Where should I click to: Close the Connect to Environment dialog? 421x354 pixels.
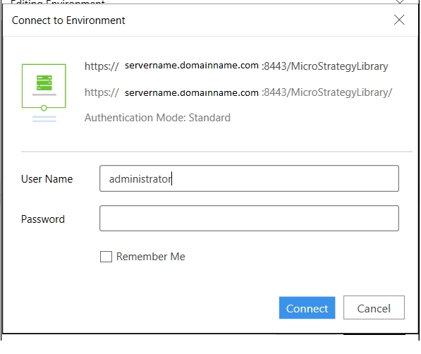399,20
